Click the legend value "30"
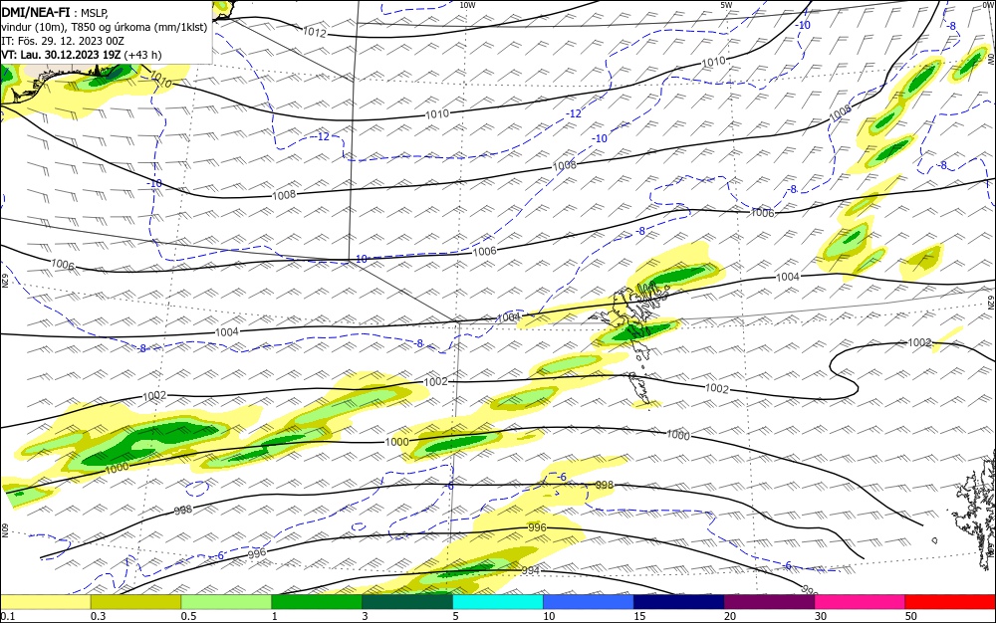 [821, 616]
